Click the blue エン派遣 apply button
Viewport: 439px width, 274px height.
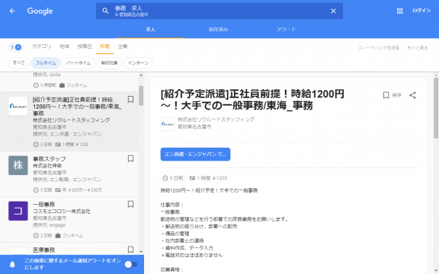click(x=195, y=155)
